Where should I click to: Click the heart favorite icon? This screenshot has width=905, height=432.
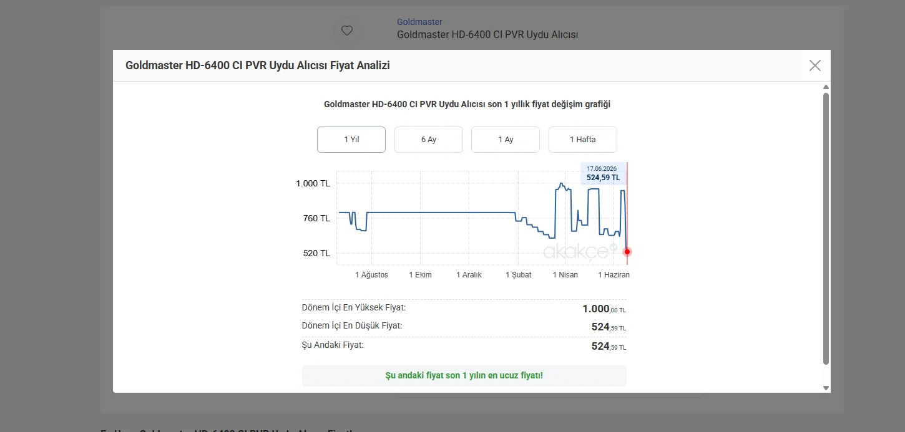click(347, 31)
